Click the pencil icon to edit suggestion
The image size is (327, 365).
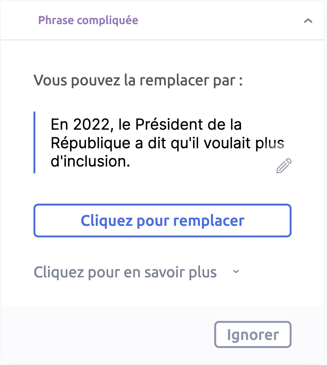pos(284,166)
